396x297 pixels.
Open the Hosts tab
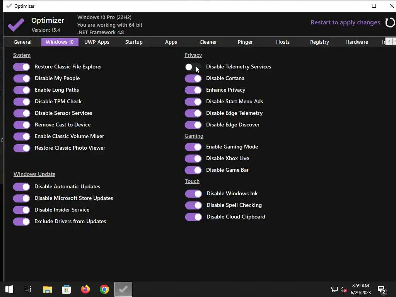(283, 42)
